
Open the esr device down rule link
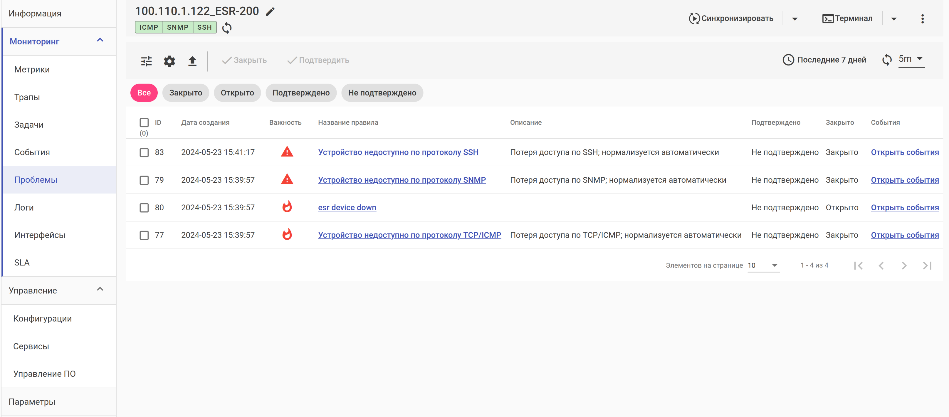(347, 208)
